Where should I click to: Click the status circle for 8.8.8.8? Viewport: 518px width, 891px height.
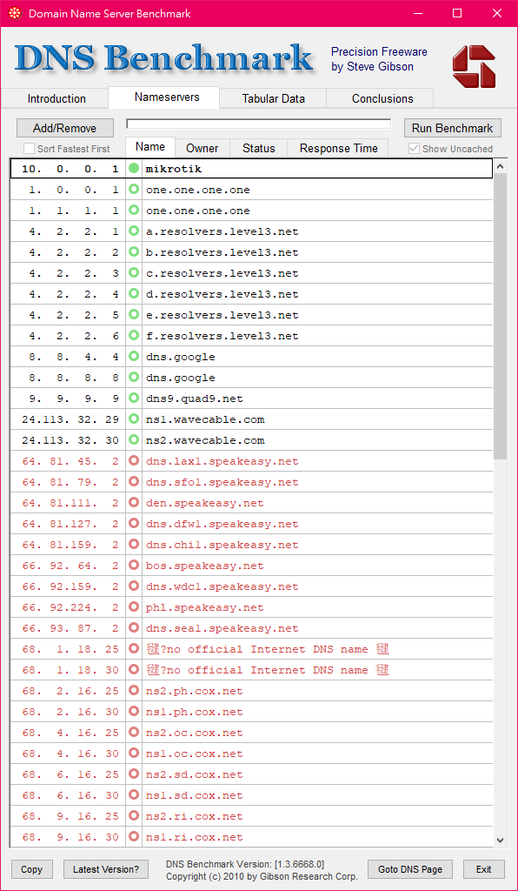coord(134,378)
